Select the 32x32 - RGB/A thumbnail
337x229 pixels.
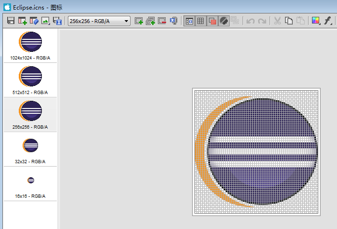pos(30,149)
